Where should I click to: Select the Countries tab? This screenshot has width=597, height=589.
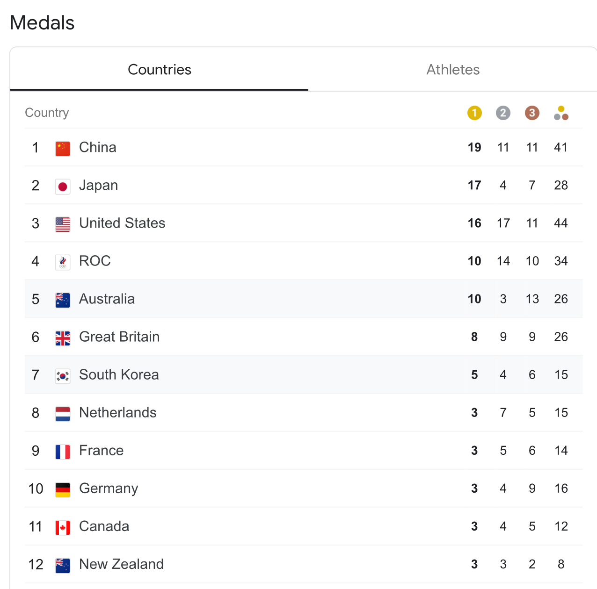click(x=160, y=70)
